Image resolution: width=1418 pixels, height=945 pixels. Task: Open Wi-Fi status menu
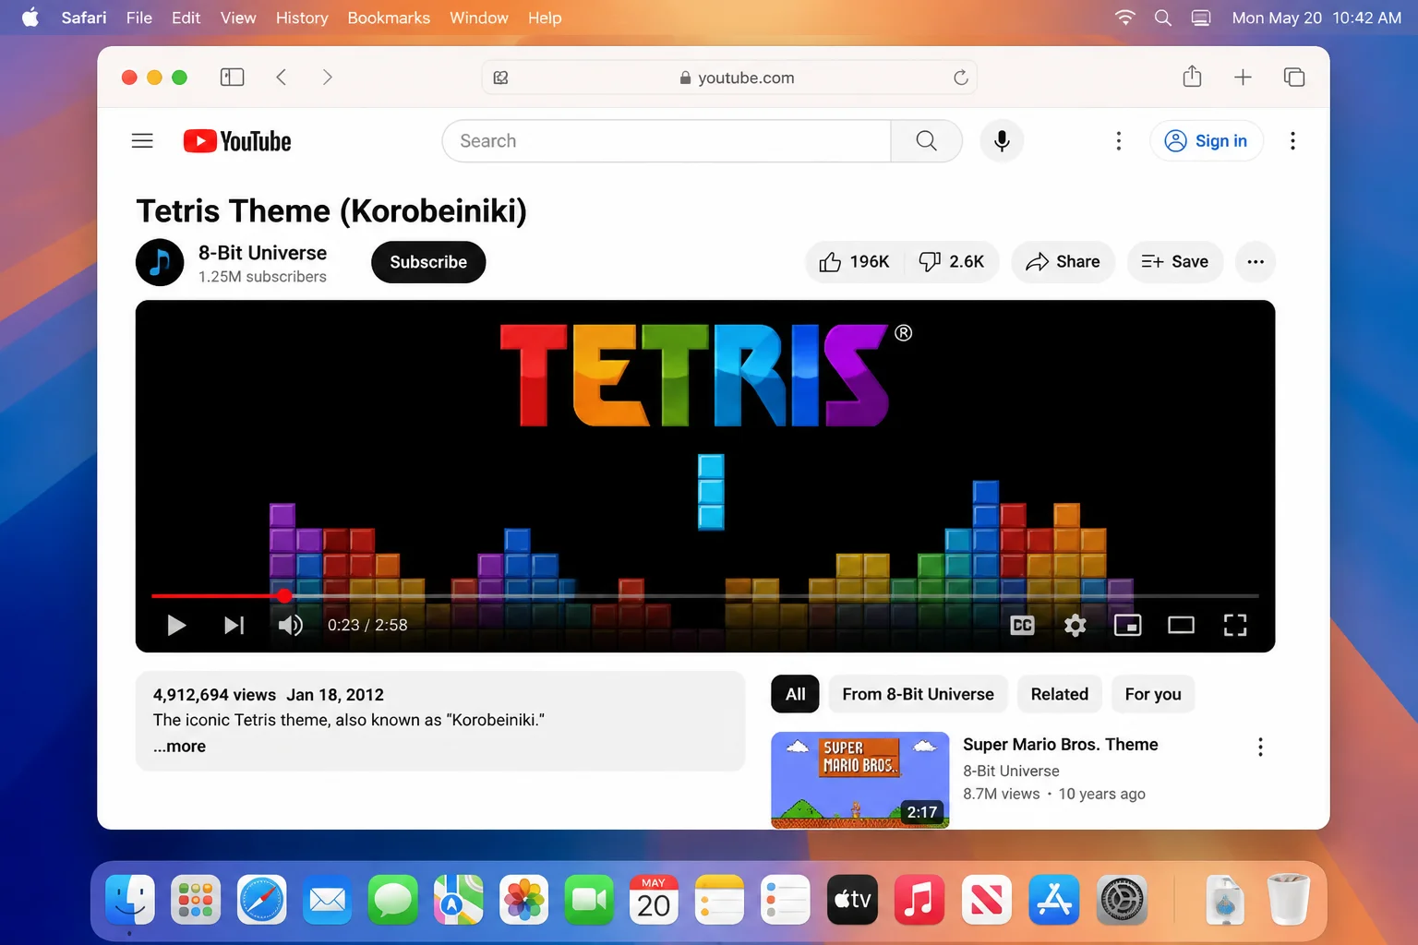(x=1124, y=18)
